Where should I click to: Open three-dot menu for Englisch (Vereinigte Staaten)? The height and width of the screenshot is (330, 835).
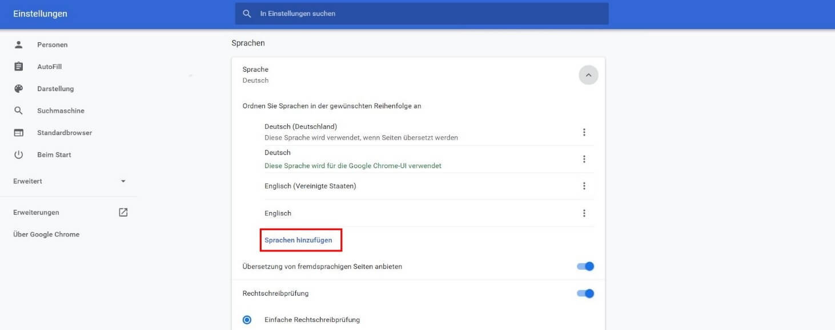pos(584,186)
